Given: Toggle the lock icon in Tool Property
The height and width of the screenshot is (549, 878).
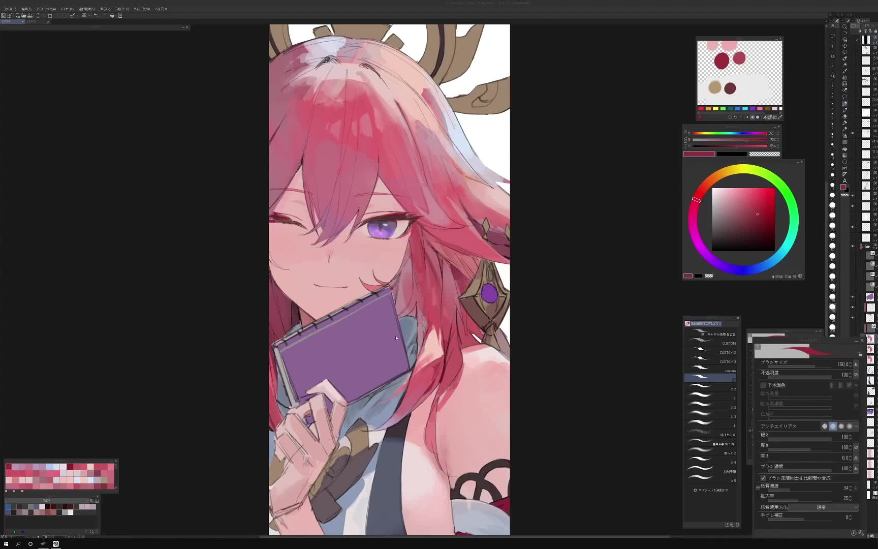Looking at the screenshot, I should [x=860, y=354].
